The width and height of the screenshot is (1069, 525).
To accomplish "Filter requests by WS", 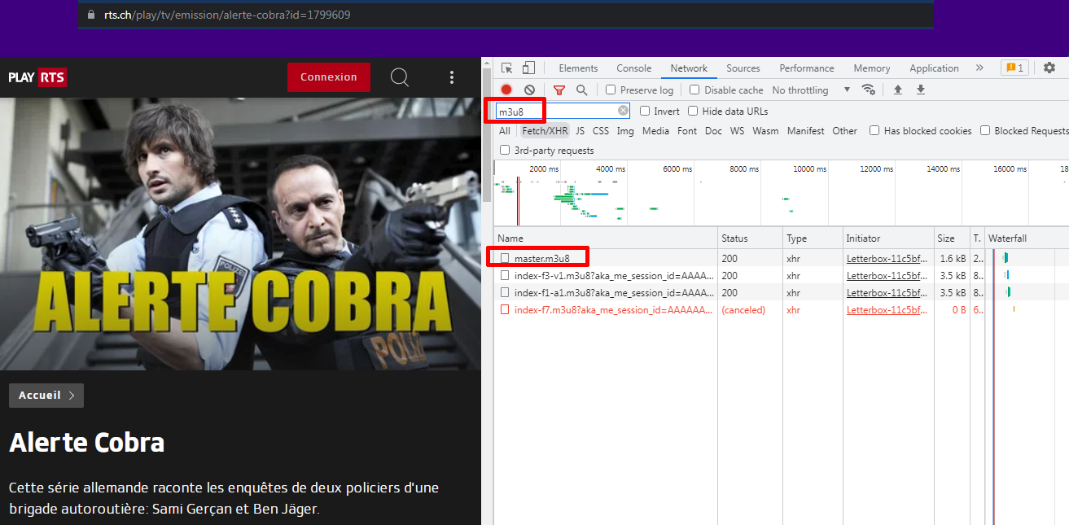I will pos(737,131).
